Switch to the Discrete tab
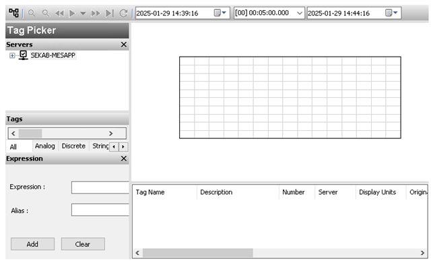 pos(73,146)
